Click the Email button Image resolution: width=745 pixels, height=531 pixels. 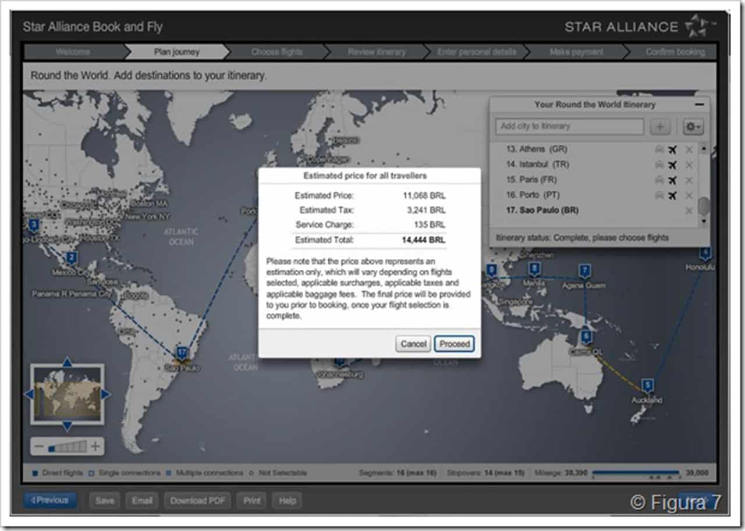click(x=141, y=501)
